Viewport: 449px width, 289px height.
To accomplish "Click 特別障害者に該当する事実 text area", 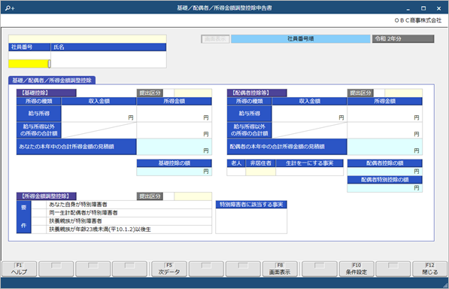I will tap(251, 221).
